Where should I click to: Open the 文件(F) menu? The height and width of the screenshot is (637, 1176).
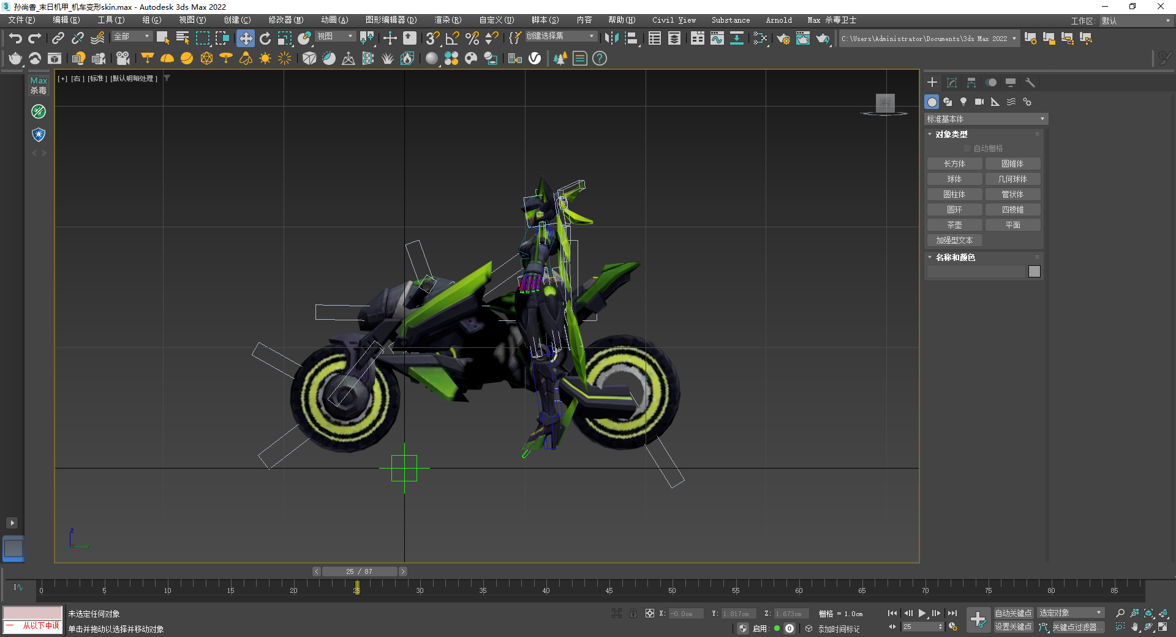click(21, 20)
